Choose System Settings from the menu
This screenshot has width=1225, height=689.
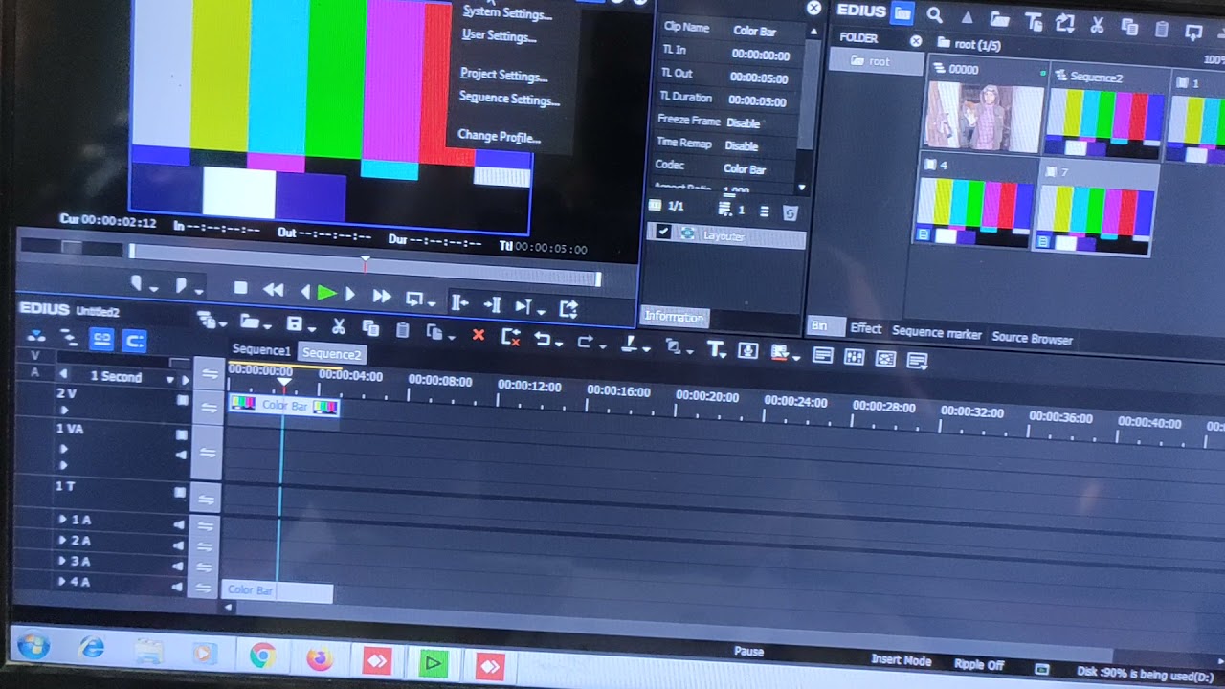507,13
